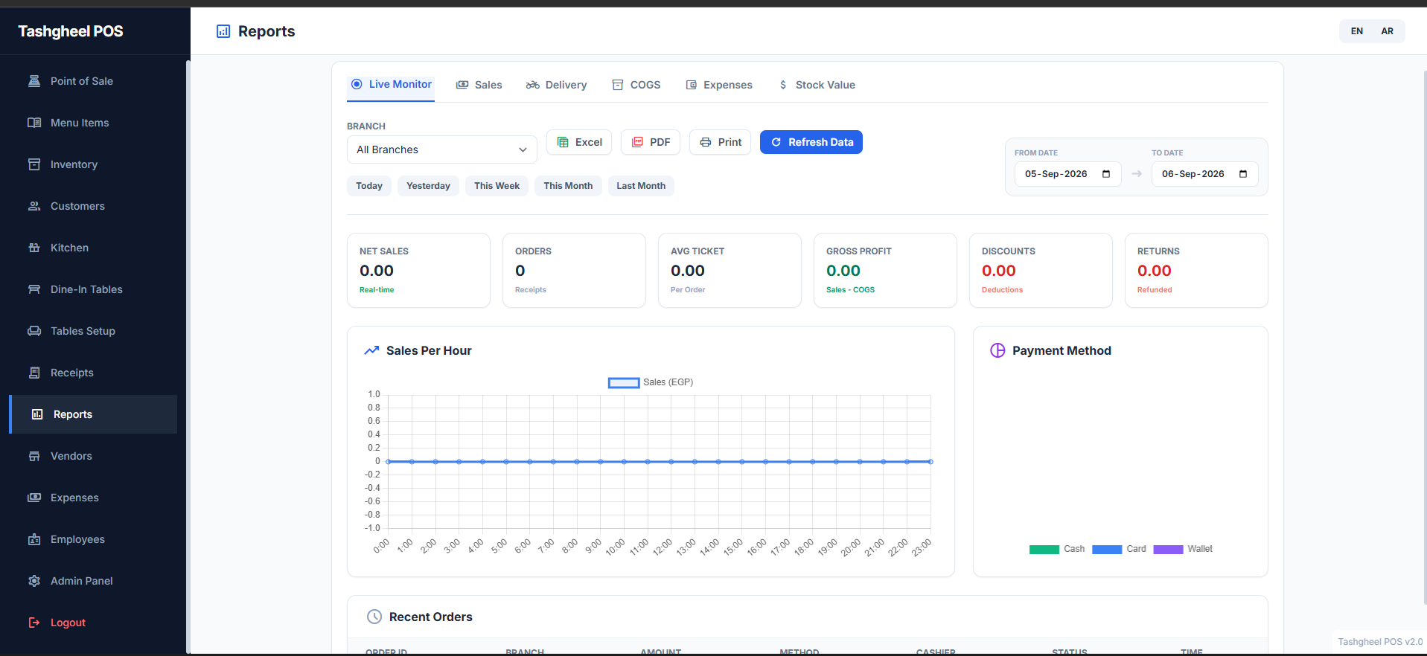Click the Vendors store icon
This screenshot has height=656, width=1427.
click(34, 456)
